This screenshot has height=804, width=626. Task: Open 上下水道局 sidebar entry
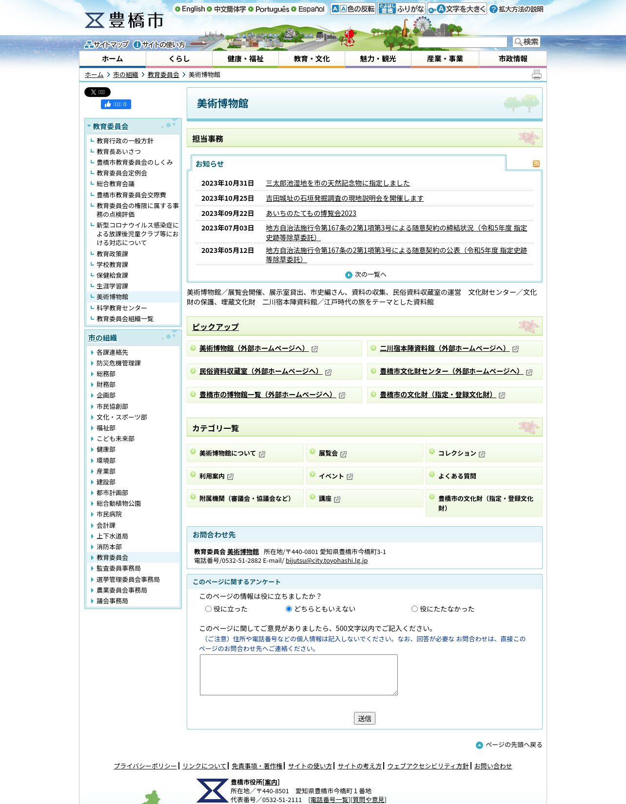112,536
